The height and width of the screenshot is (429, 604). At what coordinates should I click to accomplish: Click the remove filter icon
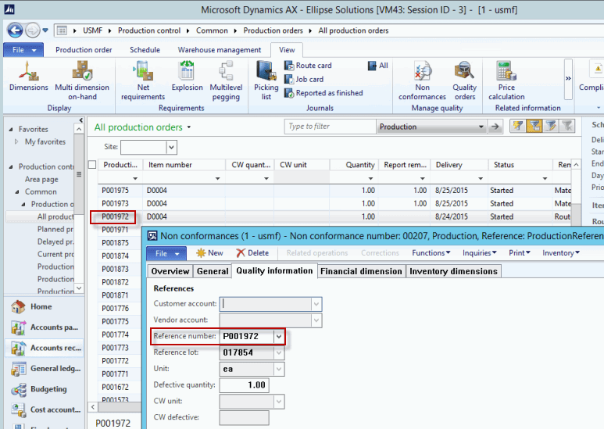pos(567,126)
